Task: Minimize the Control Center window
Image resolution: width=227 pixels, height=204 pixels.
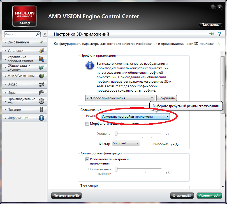Action: pos(213,7)
